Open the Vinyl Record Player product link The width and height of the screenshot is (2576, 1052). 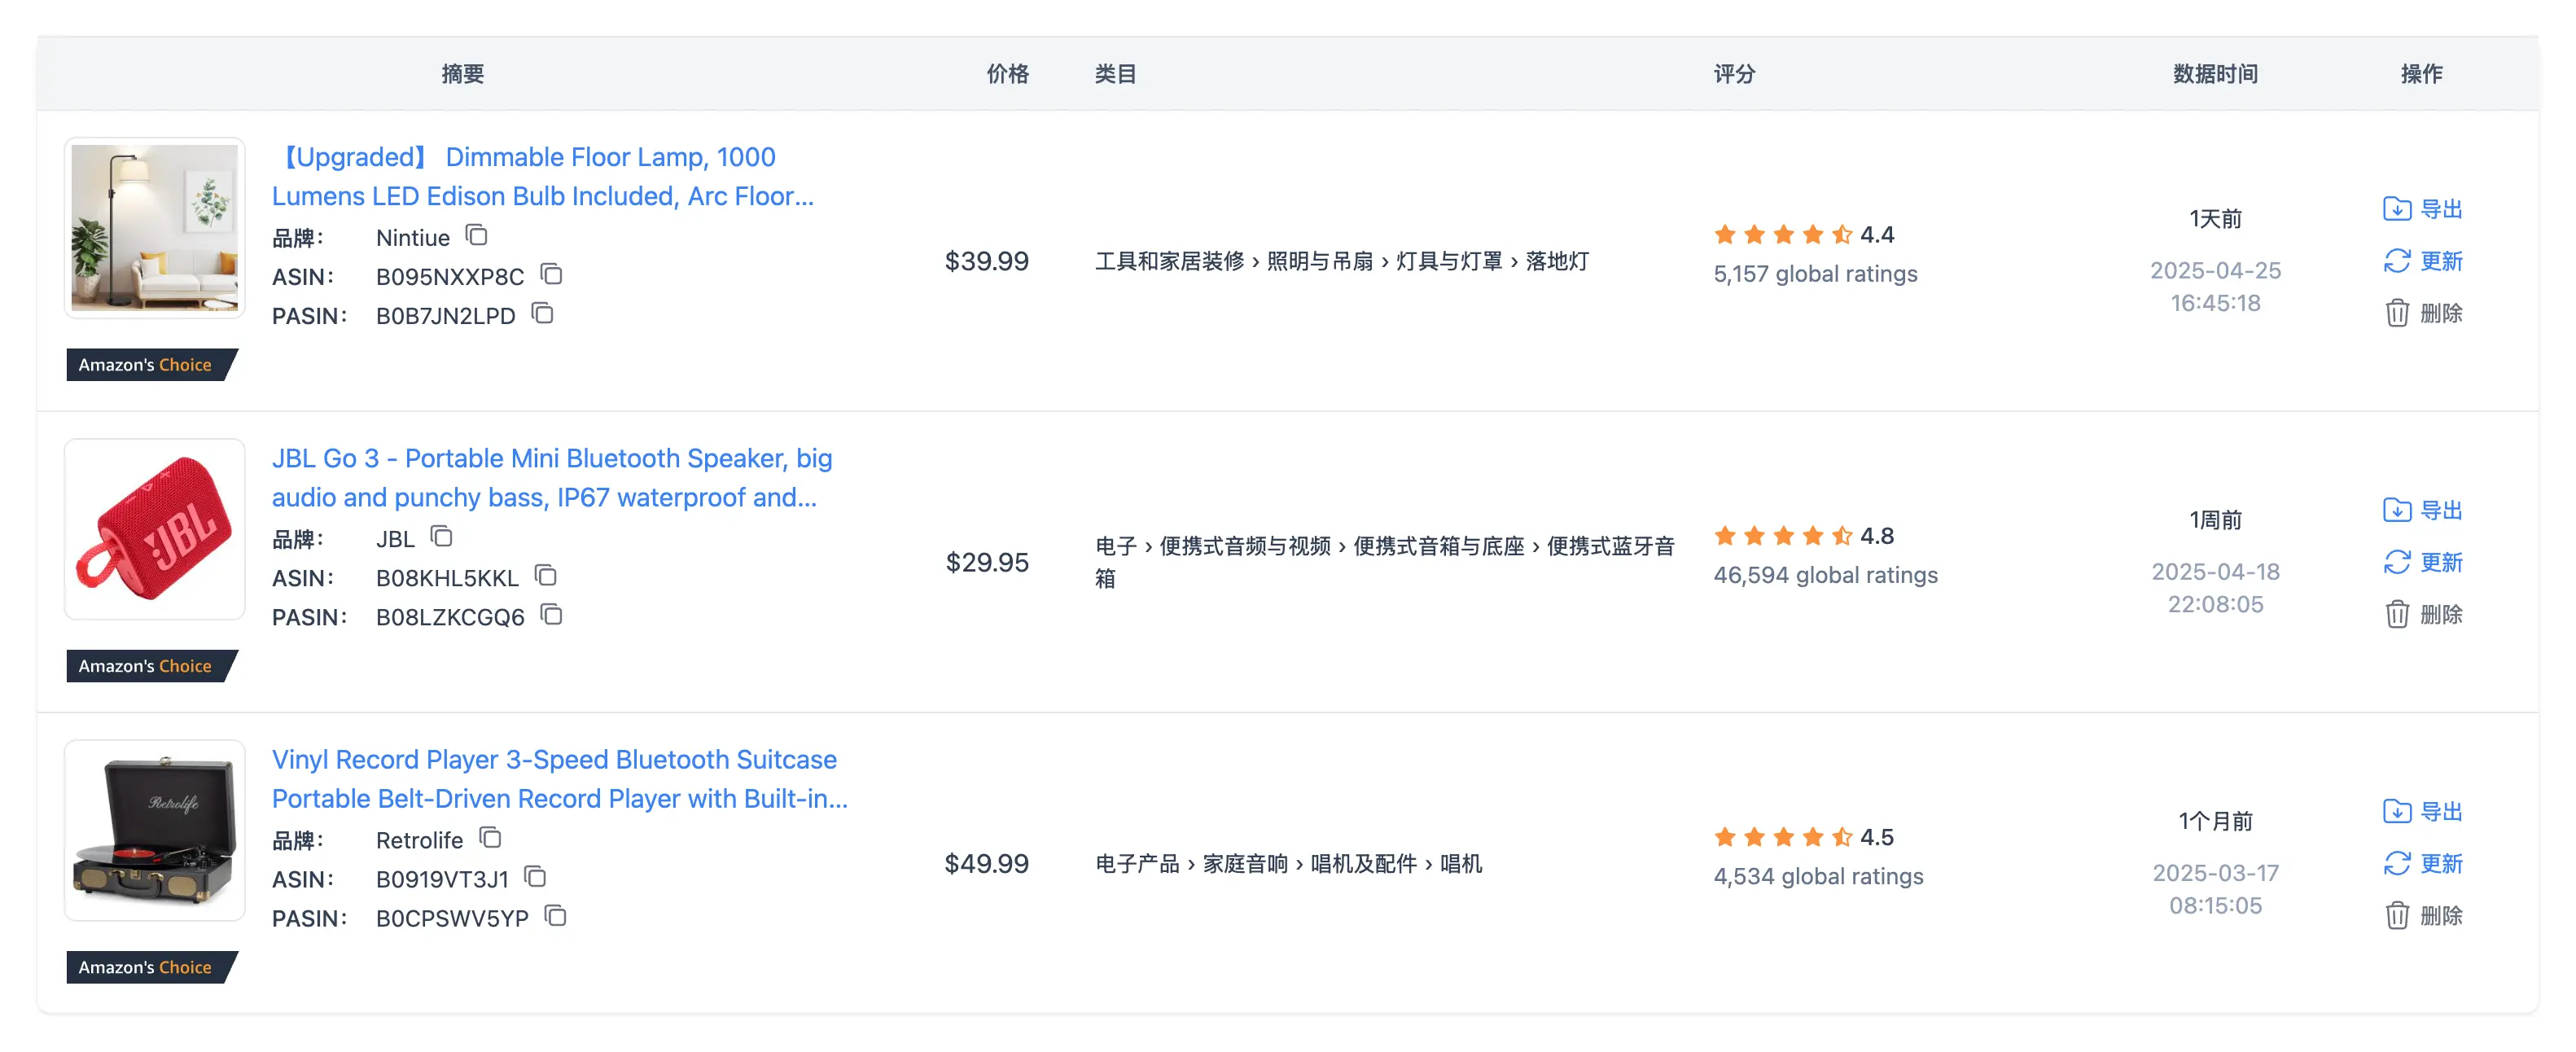(x=560, y=778)
